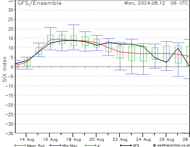The width and height of the screenshot is (190, 147).
Task: Click the Min/Max legend label
Action: point(70,145)
